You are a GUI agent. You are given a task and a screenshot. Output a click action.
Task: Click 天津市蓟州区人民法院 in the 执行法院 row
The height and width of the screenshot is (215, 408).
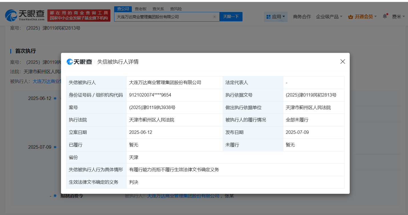(152, 120)
